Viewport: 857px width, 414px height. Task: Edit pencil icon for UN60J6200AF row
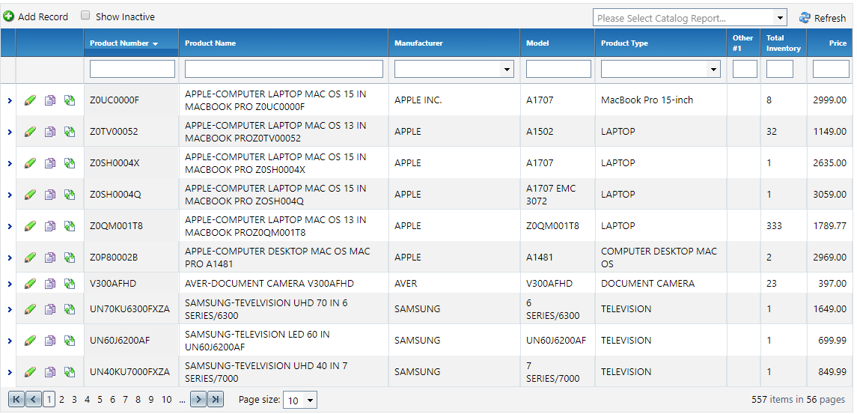(30, 341)
